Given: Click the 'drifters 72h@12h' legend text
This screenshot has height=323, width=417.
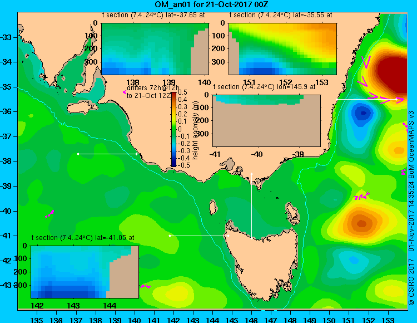Looking at the screenshot, I should (153, 88).
